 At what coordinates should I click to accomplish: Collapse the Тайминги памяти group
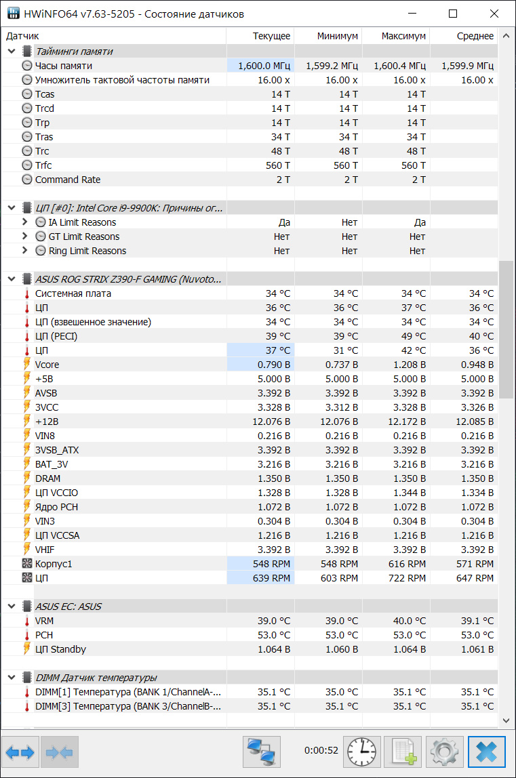coord(12,52)
